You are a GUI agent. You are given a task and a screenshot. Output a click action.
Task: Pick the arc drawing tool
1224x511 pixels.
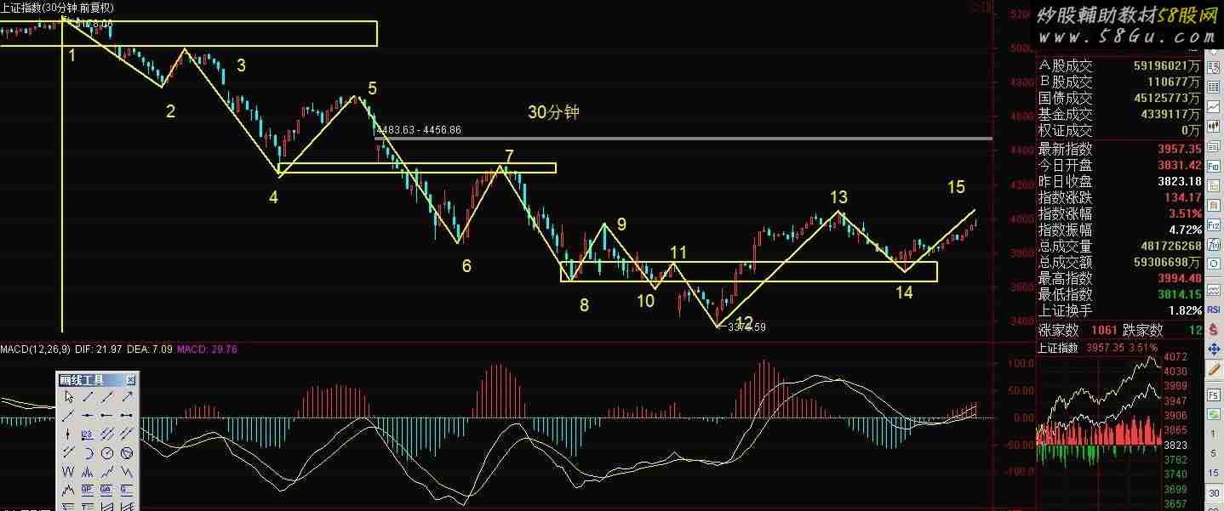[x=88, y=452]
